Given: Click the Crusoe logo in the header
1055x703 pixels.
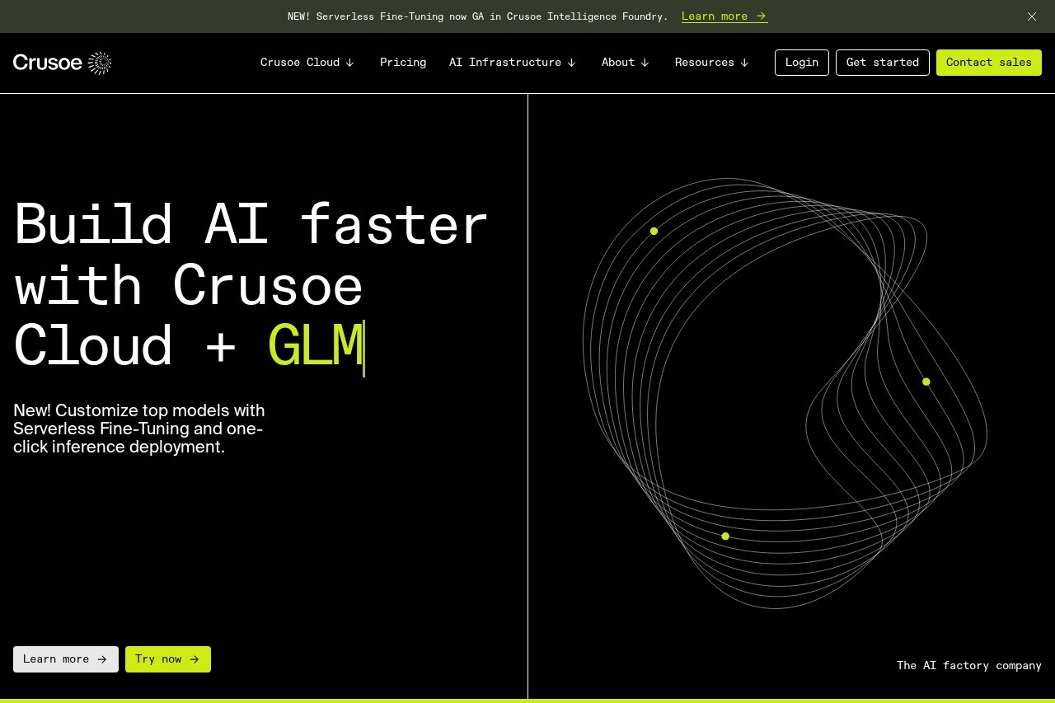Looking at the screenshot, I should pyautogui.click(x=62, y=63).
